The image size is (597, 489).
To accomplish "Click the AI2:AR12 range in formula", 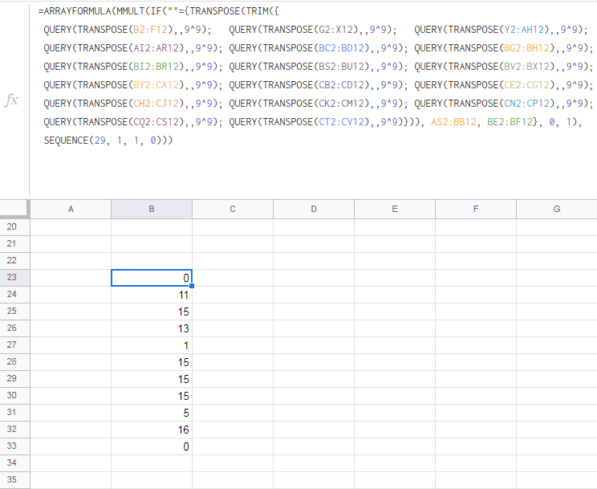I will click(x=156, y=48).
